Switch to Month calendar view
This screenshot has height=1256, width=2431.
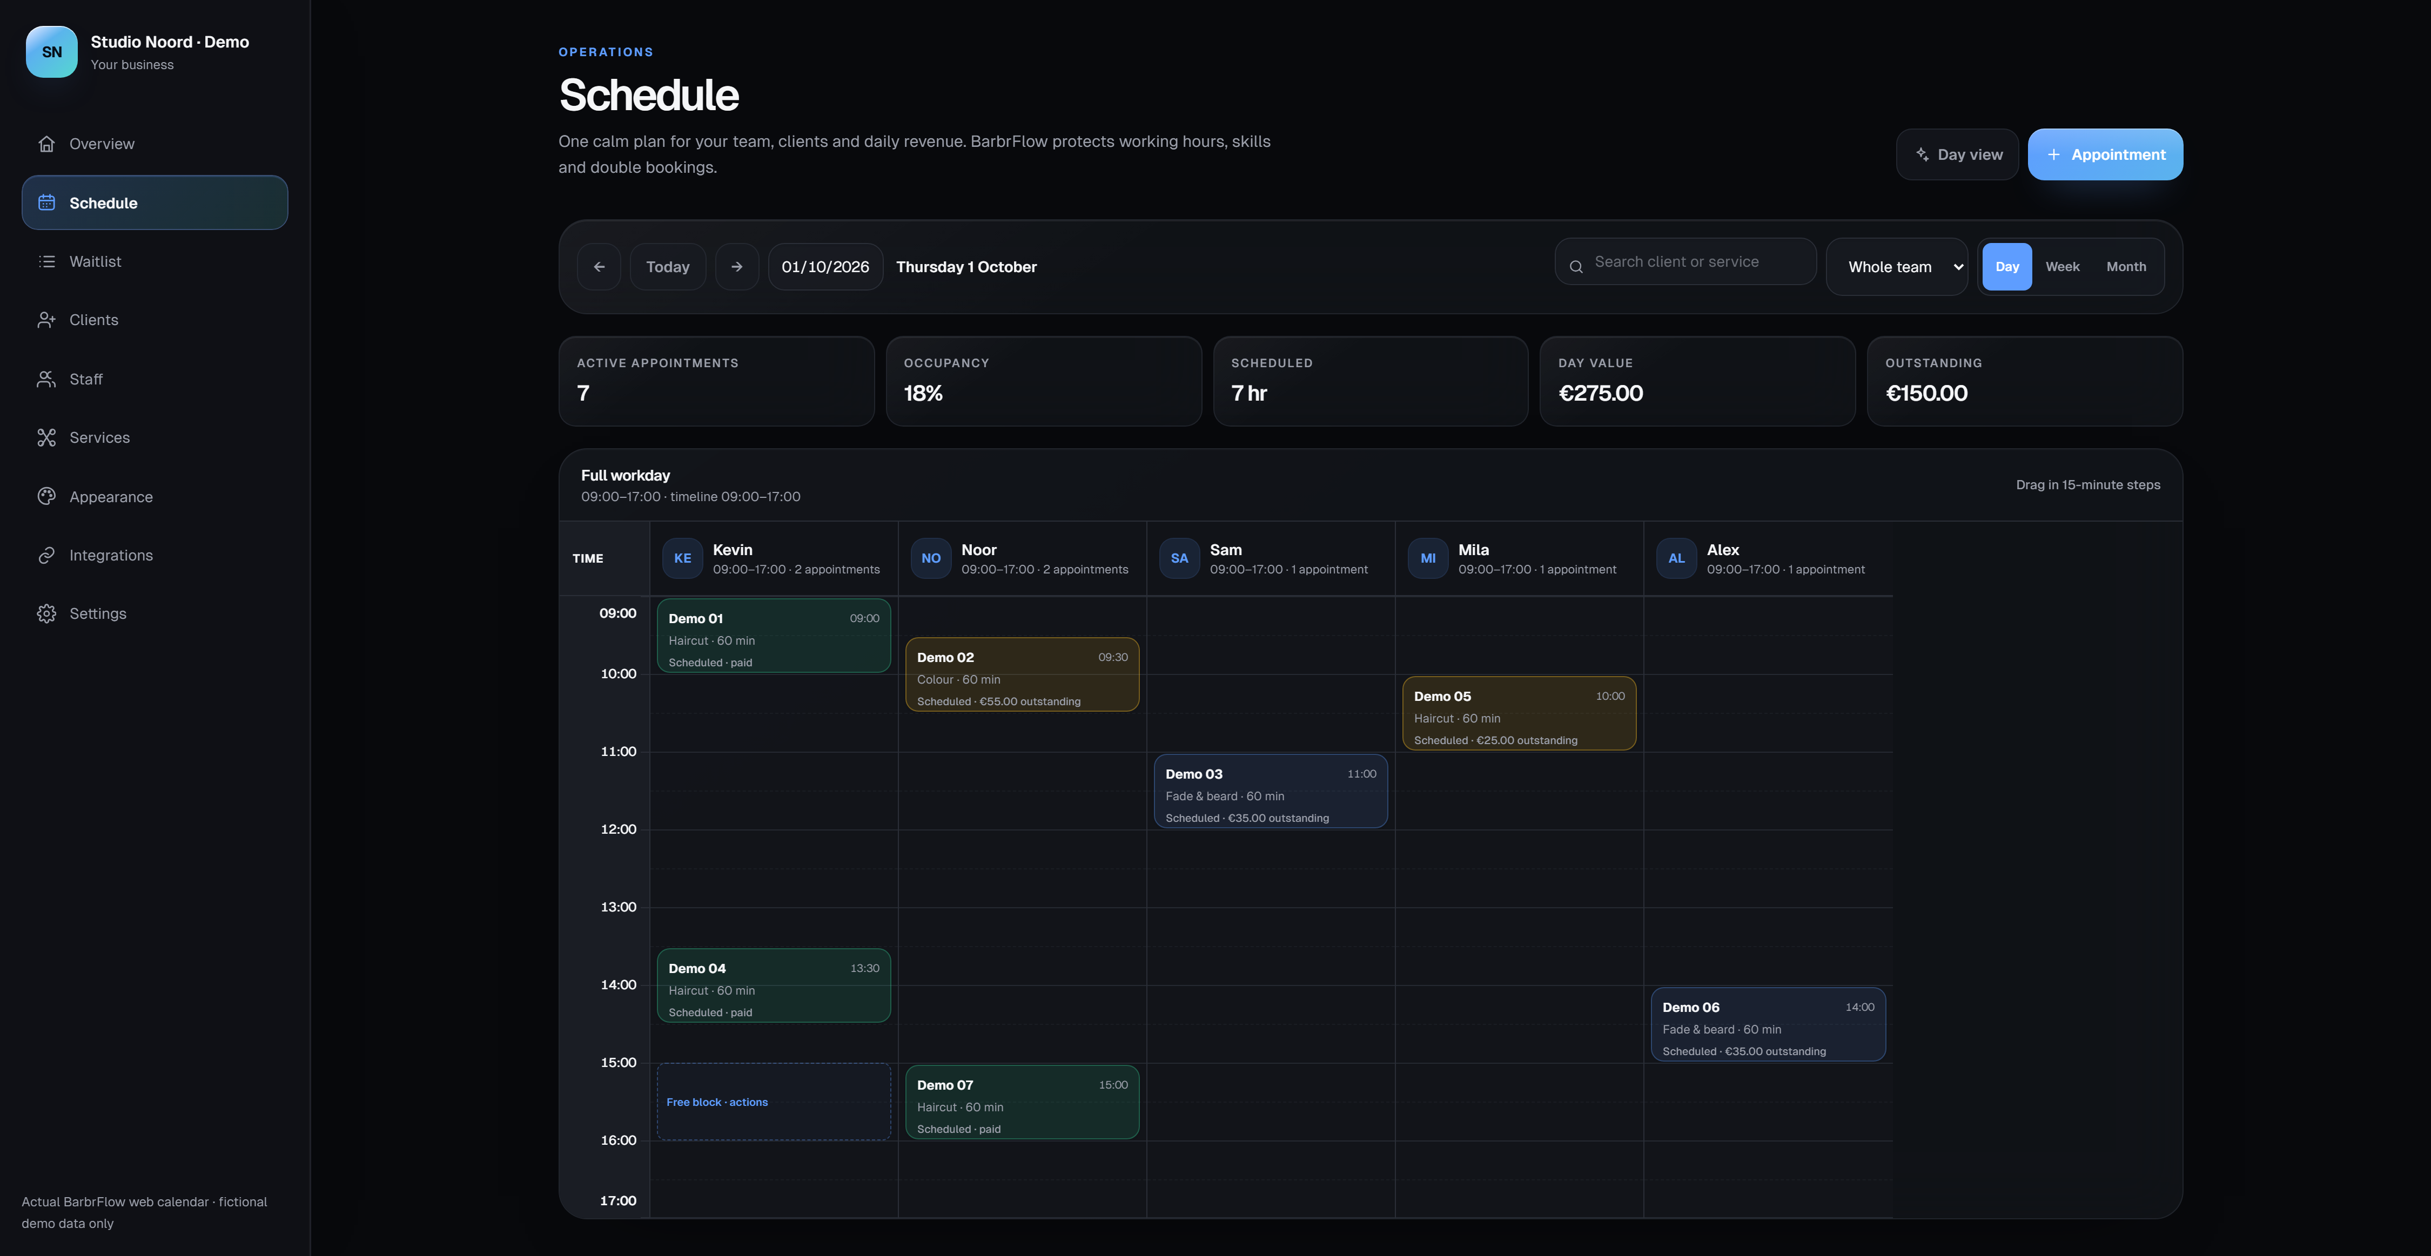(2126, 267)
